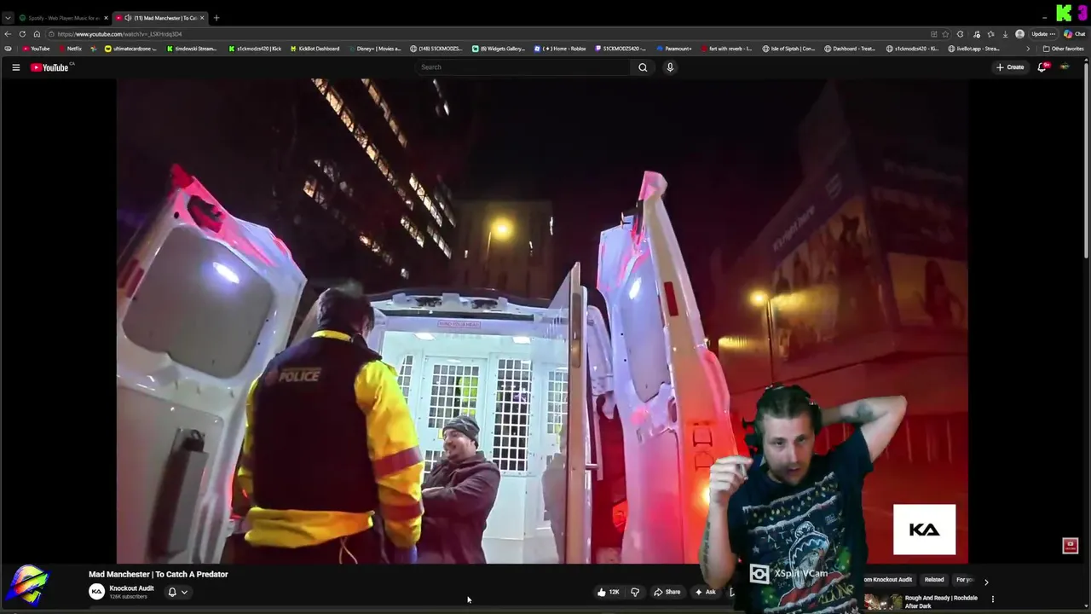The height and width of the screenshot is (614, 1091).
Task: Click the page vertical scrollbar
Action: pos(1086,159)
